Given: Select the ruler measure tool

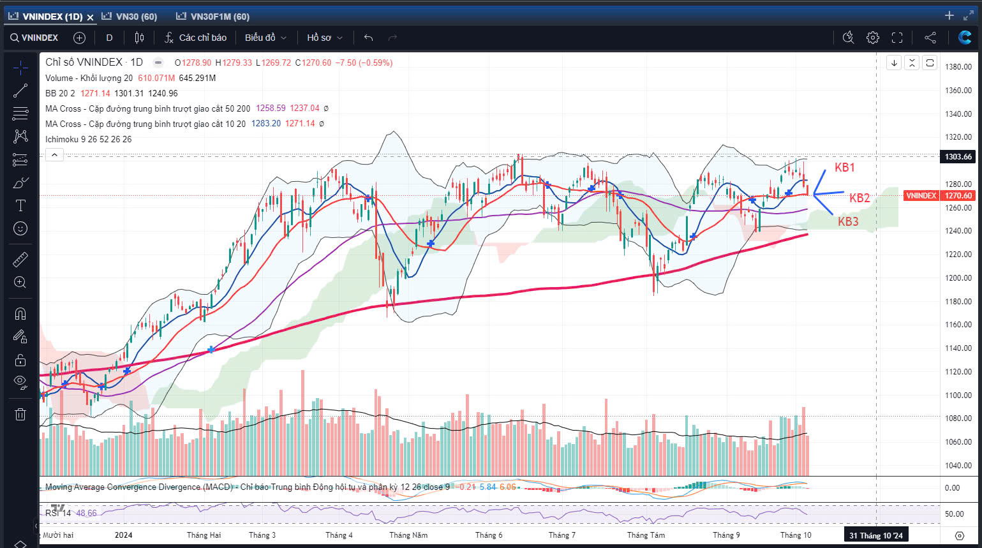Looking at the screenshot, I should 20,259.
